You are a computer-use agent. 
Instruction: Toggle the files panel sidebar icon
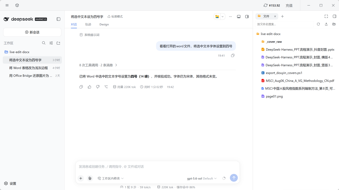click(334, 16)
